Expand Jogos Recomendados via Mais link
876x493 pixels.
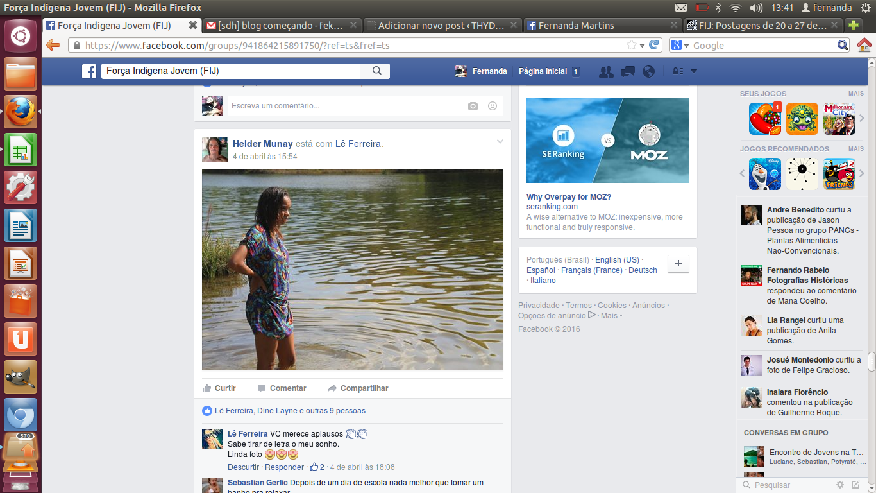(855, 149)
